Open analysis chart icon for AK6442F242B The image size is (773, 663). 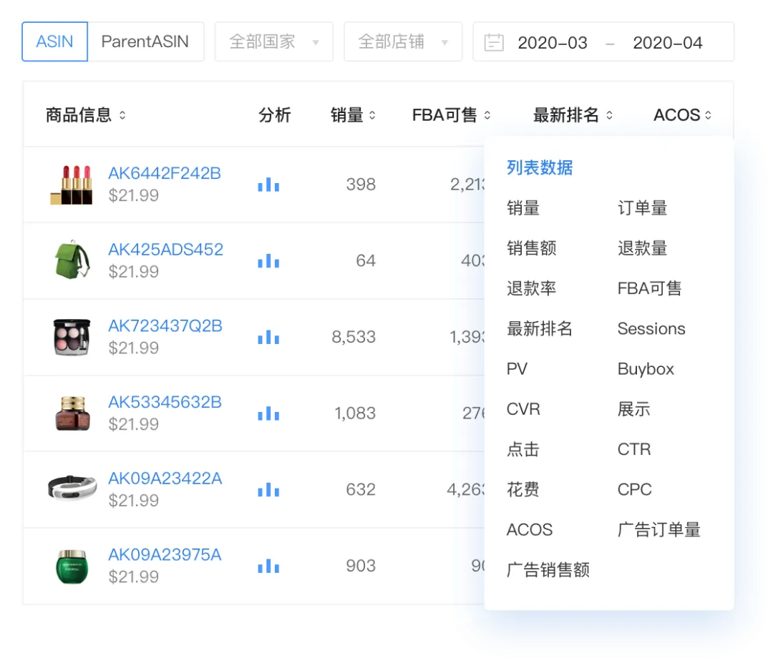click(268, 185)
